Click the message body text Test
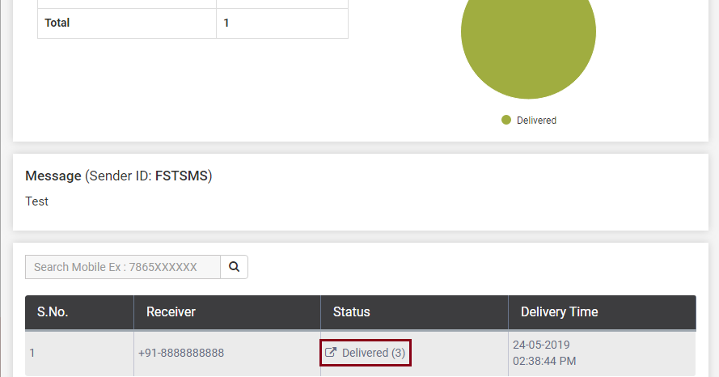 tap(36, 201)
